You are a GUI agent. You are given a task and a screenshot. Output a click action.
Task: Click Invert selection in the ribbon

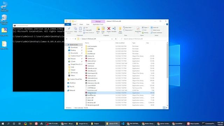coord(156,33)
